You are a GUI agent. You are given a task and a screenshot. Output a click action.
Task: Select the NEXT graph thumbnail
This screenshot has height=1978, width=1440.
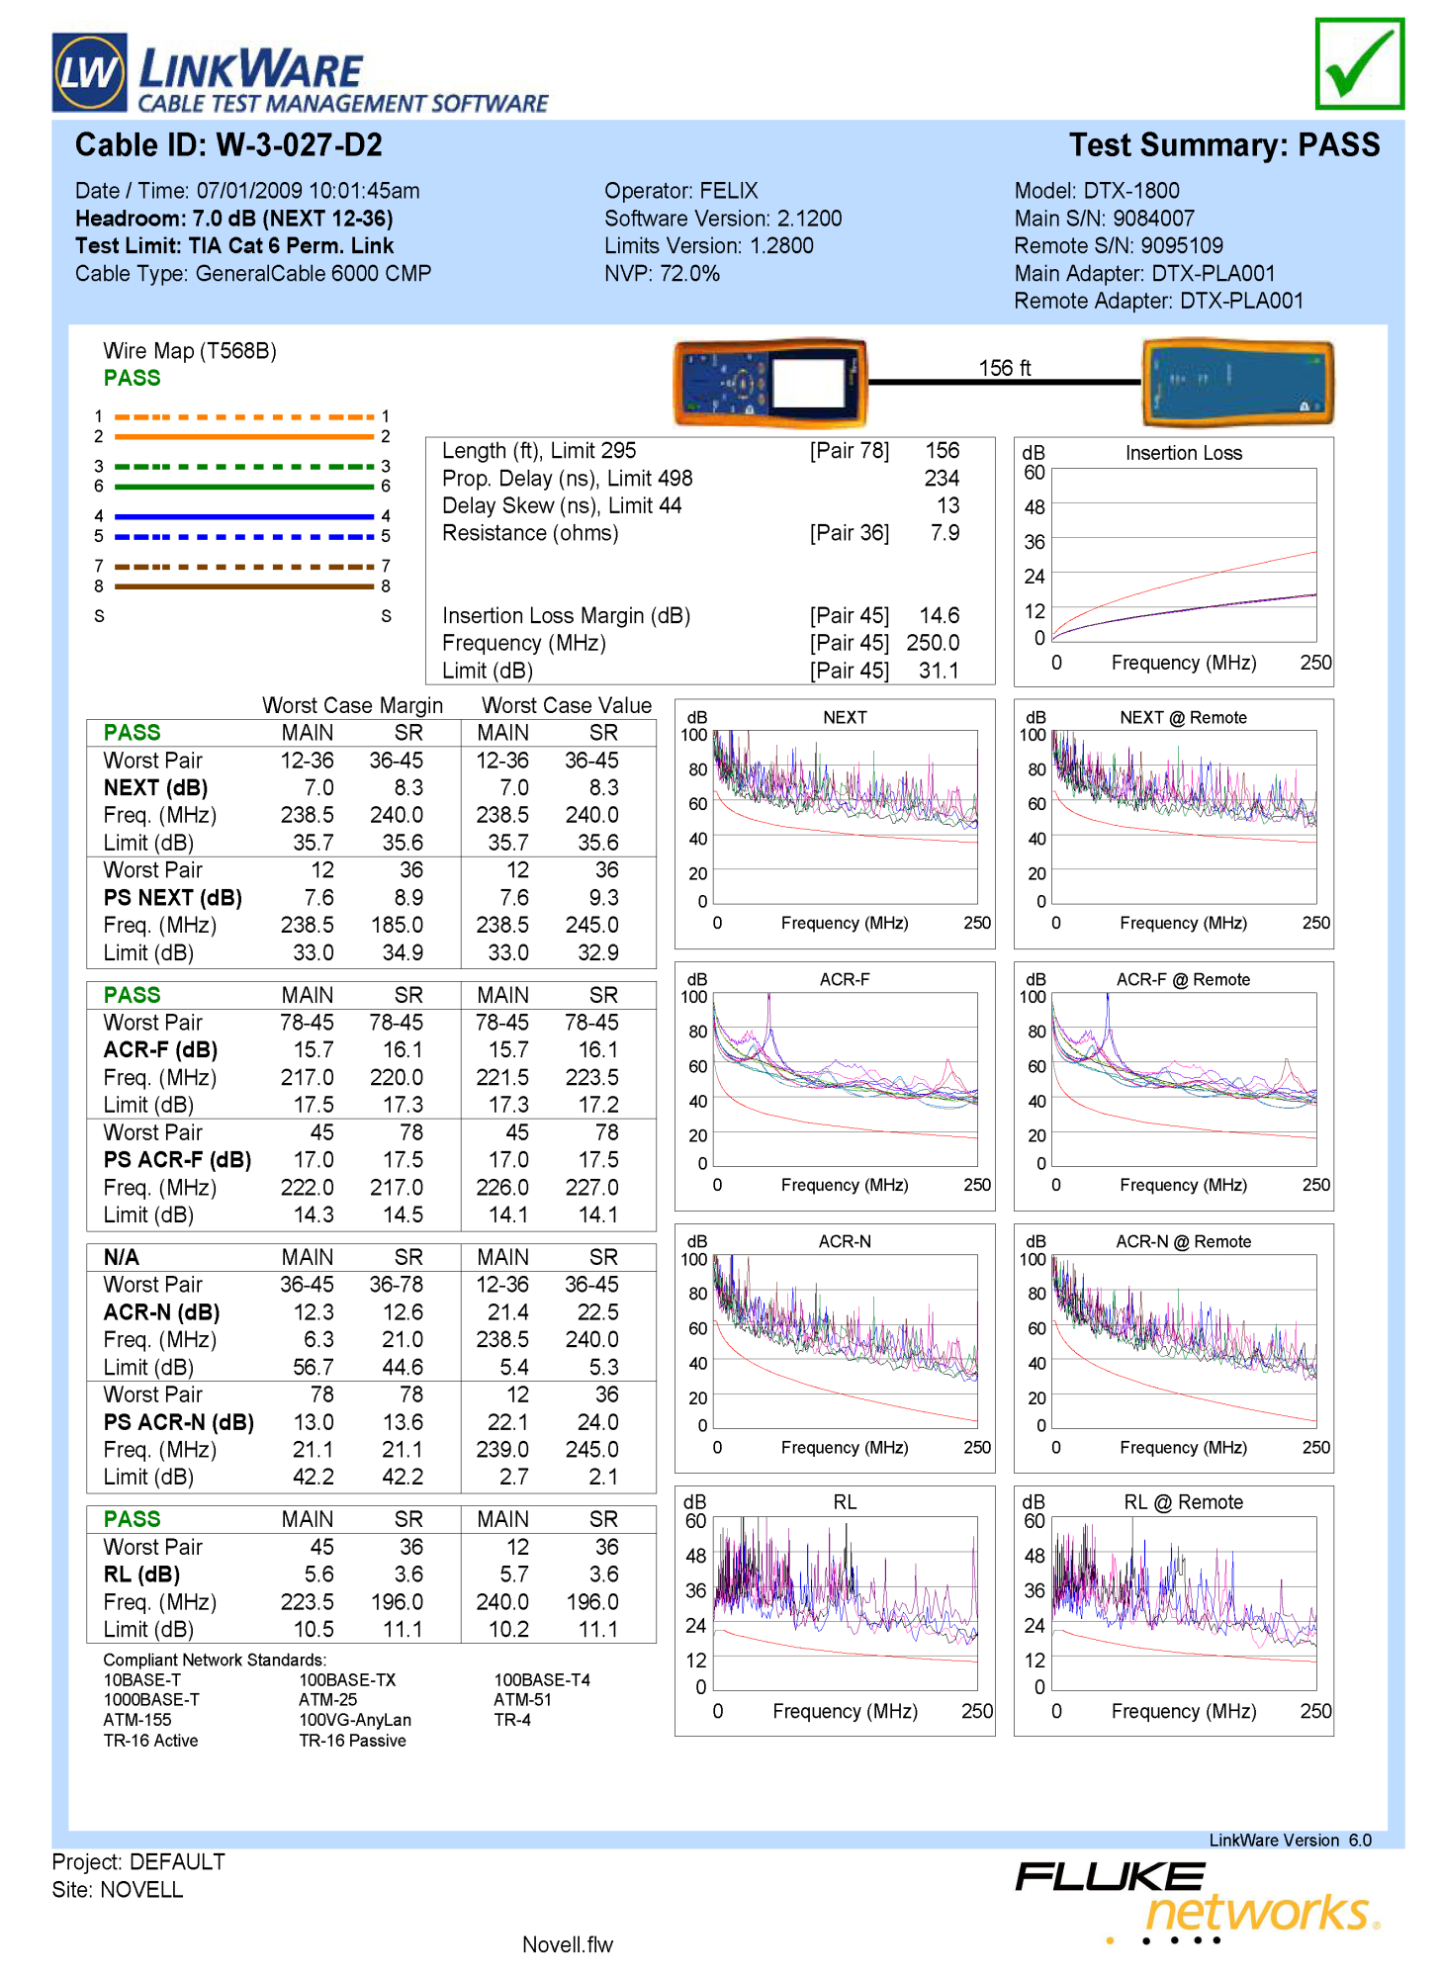[835, 824]
